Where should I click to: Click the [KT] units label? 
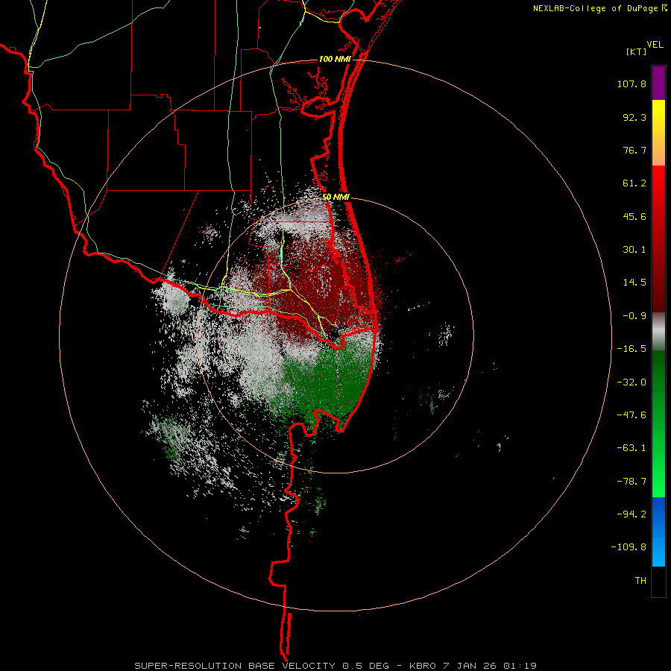click(x=637, y=51)
